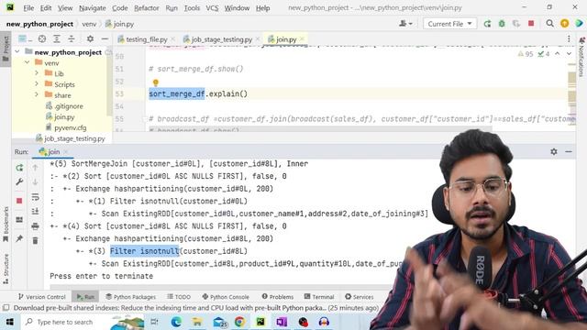587x330 pixels.
Task: Rerun join from the Run tool window sidebar
Action: coord(19,168)
